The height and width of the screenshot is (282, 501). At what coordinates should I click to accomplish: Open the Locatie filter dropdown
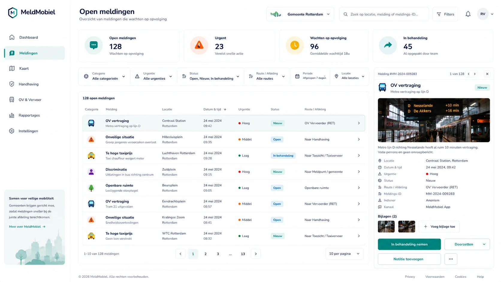coord(350,76)
